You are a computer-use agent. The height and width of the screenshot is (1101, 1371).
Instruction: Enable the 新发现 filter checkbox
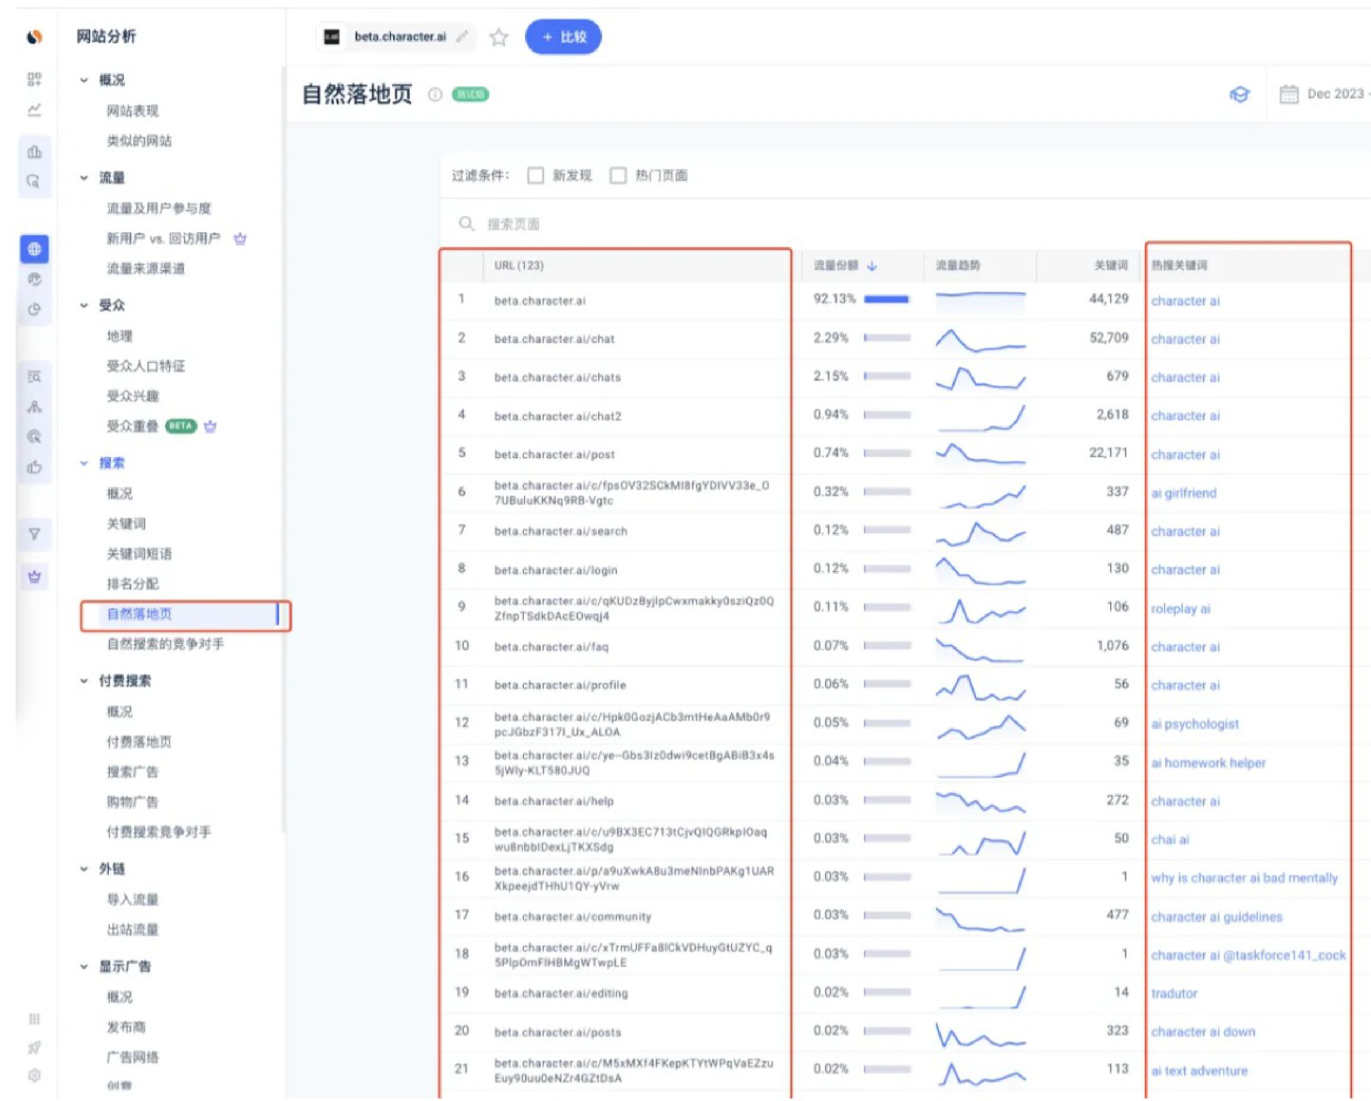point(535,176)
